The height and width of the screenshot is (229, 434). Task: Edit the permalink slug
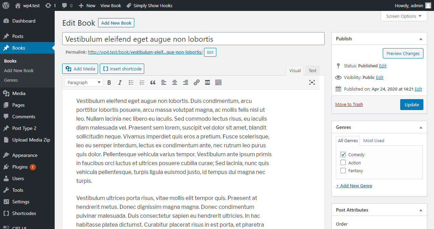coord(210,52)
